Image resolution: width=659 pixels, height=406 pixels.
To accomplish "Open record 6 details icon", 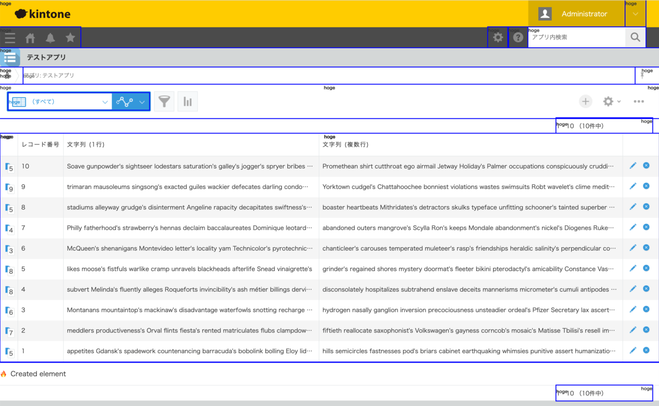I will coord(9,249).
